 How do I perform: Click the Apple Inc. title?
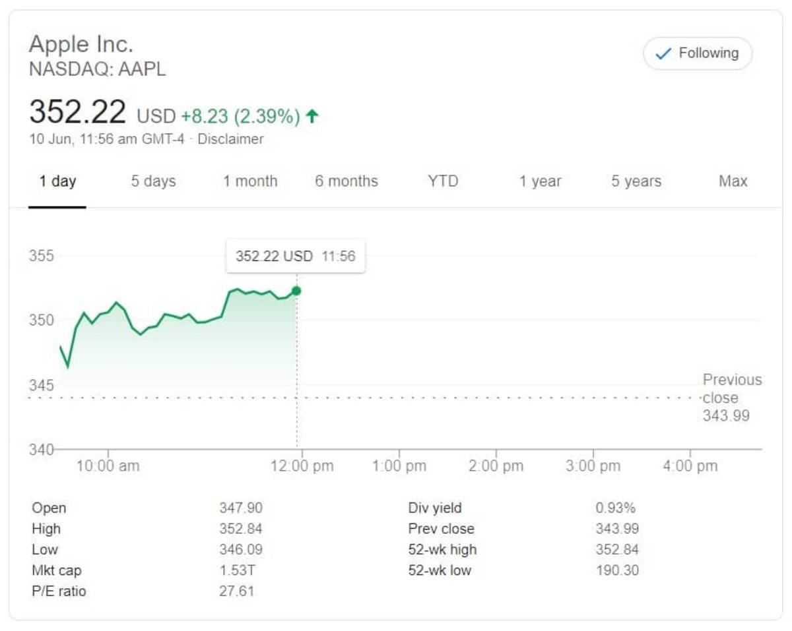(81, 44)
